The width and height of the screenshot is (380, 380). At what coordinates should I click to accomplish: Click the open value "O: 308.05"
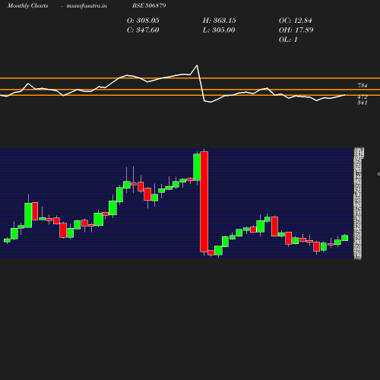click(143, 21)
